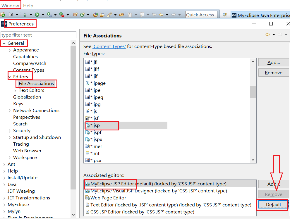Click the File types list scrollbar thumb
Viewport: 290px width, 219px height.
click(x=253, y=92)
